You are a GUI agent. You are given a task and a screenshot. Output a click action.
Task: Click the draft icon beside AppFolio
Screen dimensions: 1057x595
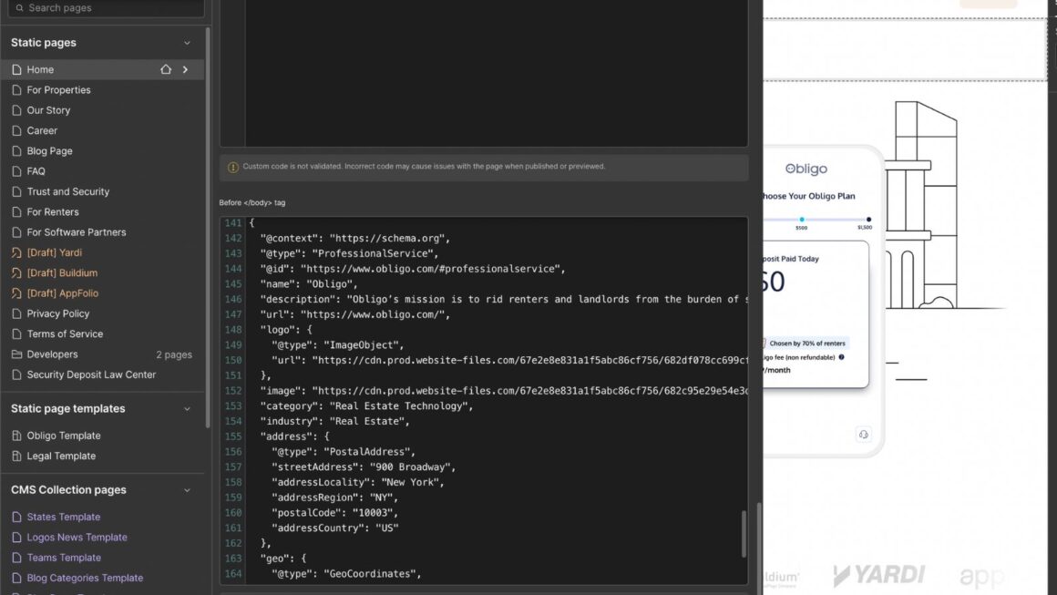[16, 293]
